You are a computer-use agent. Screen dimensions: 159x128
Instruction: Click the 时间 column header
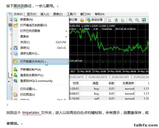coord(76,83)
